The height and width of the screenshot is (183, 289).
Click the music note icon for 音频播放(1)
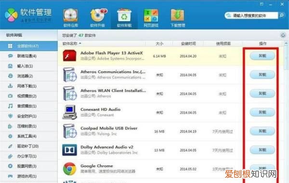click(x=10, y=106)
